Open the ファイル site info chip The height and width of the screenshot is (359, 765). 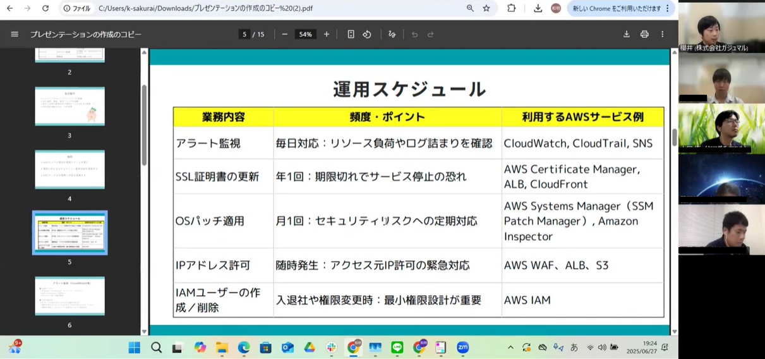pos(76,8)
